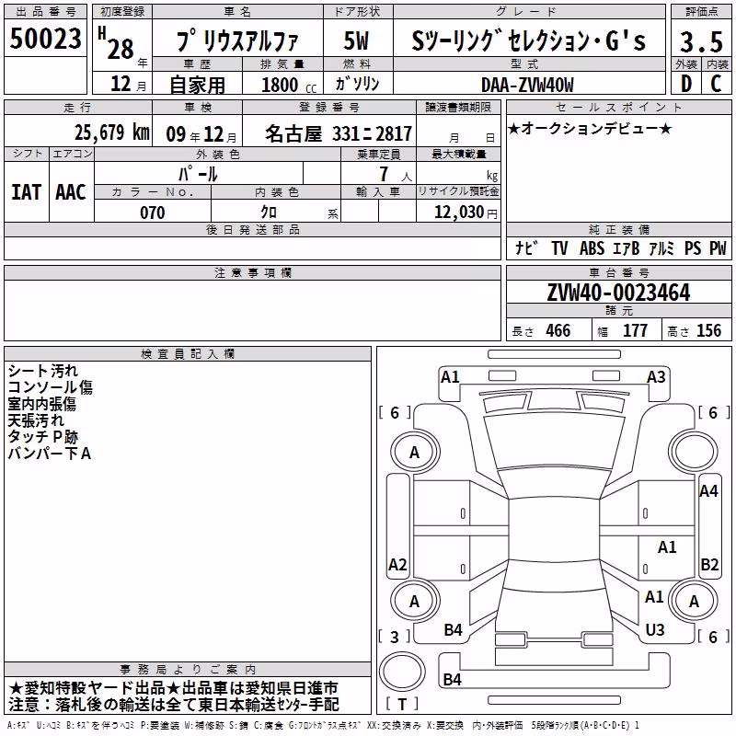Viewport: 736px width, 736px height.
Task: Click the sales point ★オークションデビュー★
Action: 590,128
